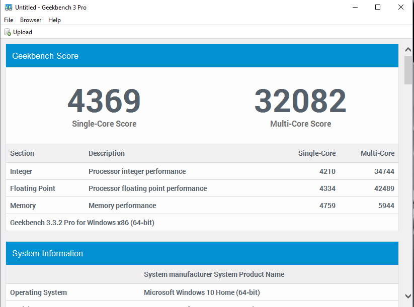Click the single-core score 4369
Image resolution: width=414 pixels, height=307 pixels.
104,101
